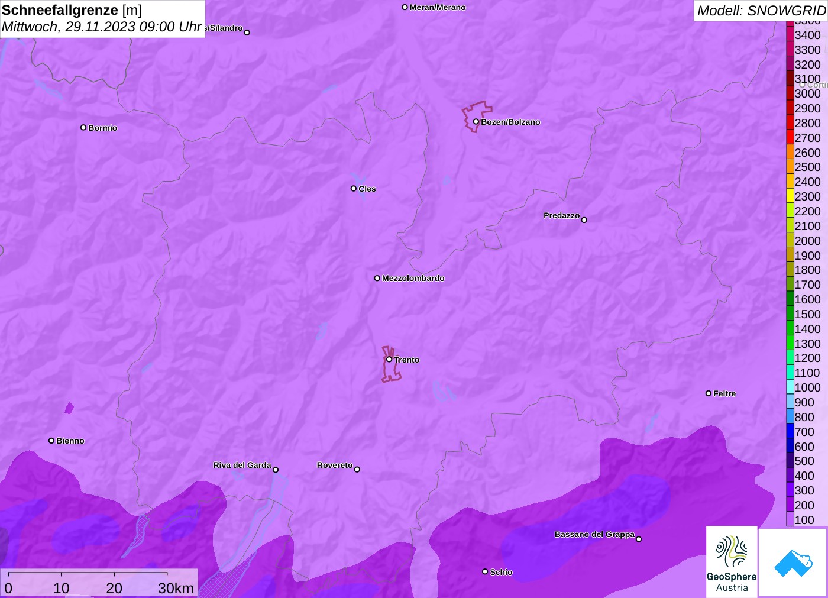The width and height of the screenshot is (828, 598).
Task: Click the Meran/Merano city marker dot
Action: point(405,7)
